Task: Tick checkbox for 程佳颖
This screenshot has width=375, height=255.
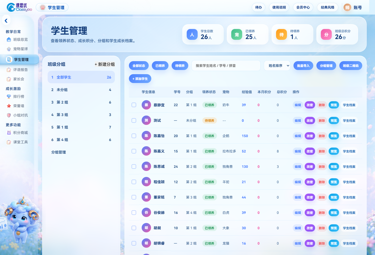Action: [134, 182]
